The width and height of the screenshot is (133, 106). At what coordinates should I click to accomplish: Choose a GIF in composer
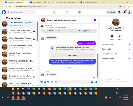(x=52, y=82)
